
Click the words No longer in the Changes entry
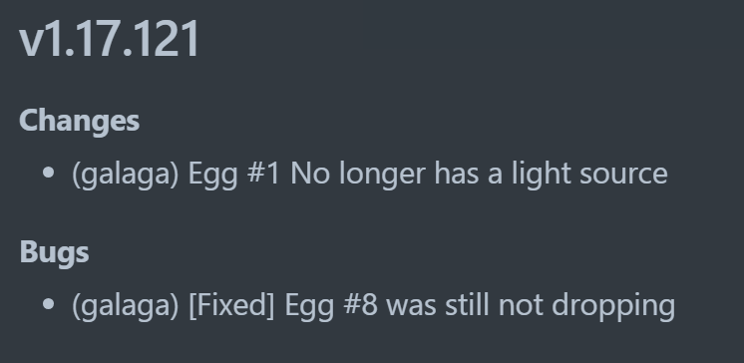coord(358,174)
